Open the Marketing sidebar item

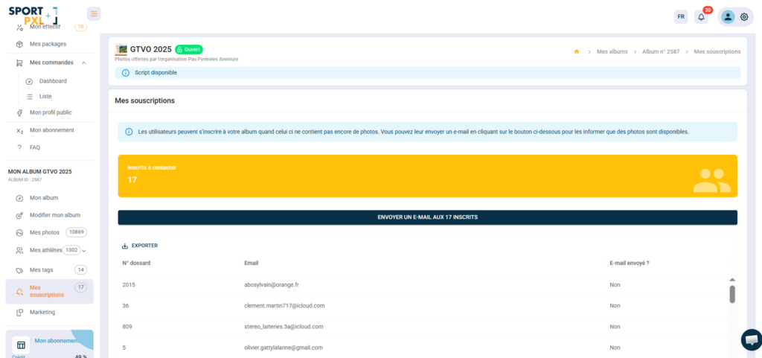pos(42,312)
